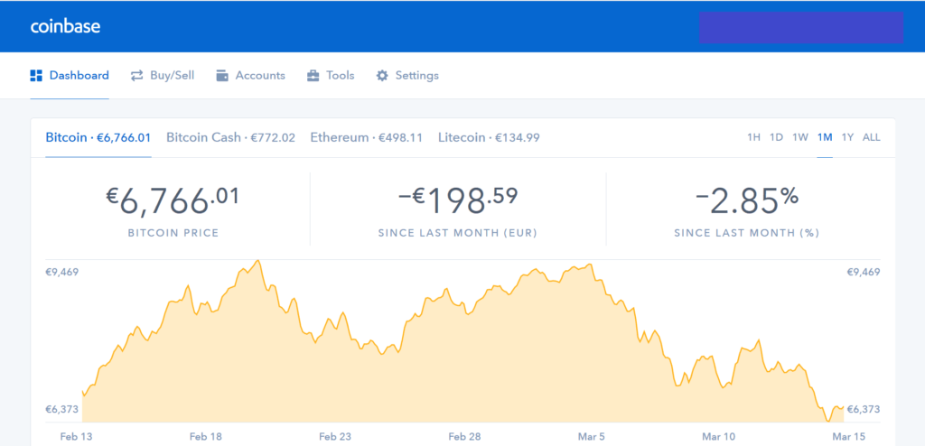Show ALL time price history

872,137
